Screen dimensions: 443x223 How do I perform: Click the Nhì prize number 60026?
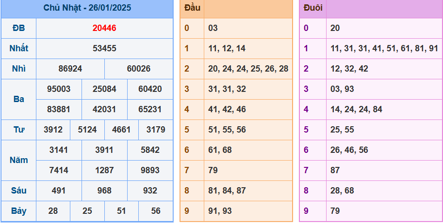pos(139,69)
